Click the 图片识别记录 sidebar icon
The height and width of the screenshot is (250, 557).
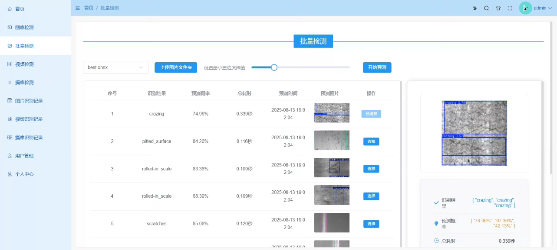10,100
